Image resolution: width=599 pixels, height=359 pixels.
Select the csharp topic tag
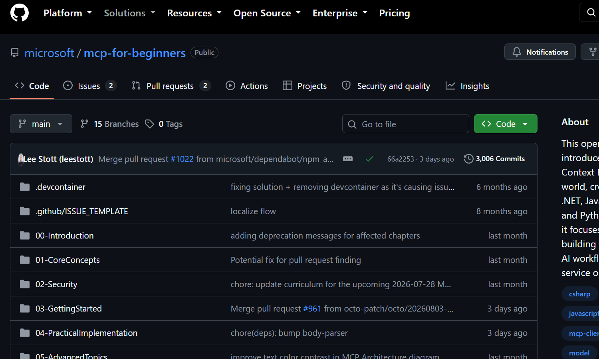click(x=579, y=294)
